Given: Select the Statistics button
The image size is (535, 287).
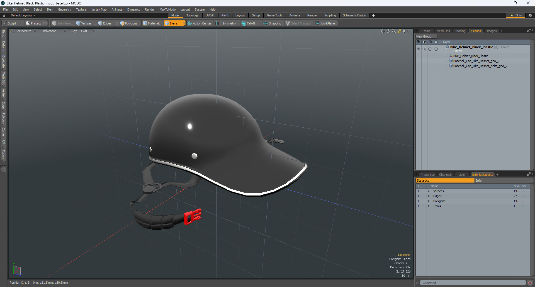Looking at the screenshot, I should [x=445, y=180].
